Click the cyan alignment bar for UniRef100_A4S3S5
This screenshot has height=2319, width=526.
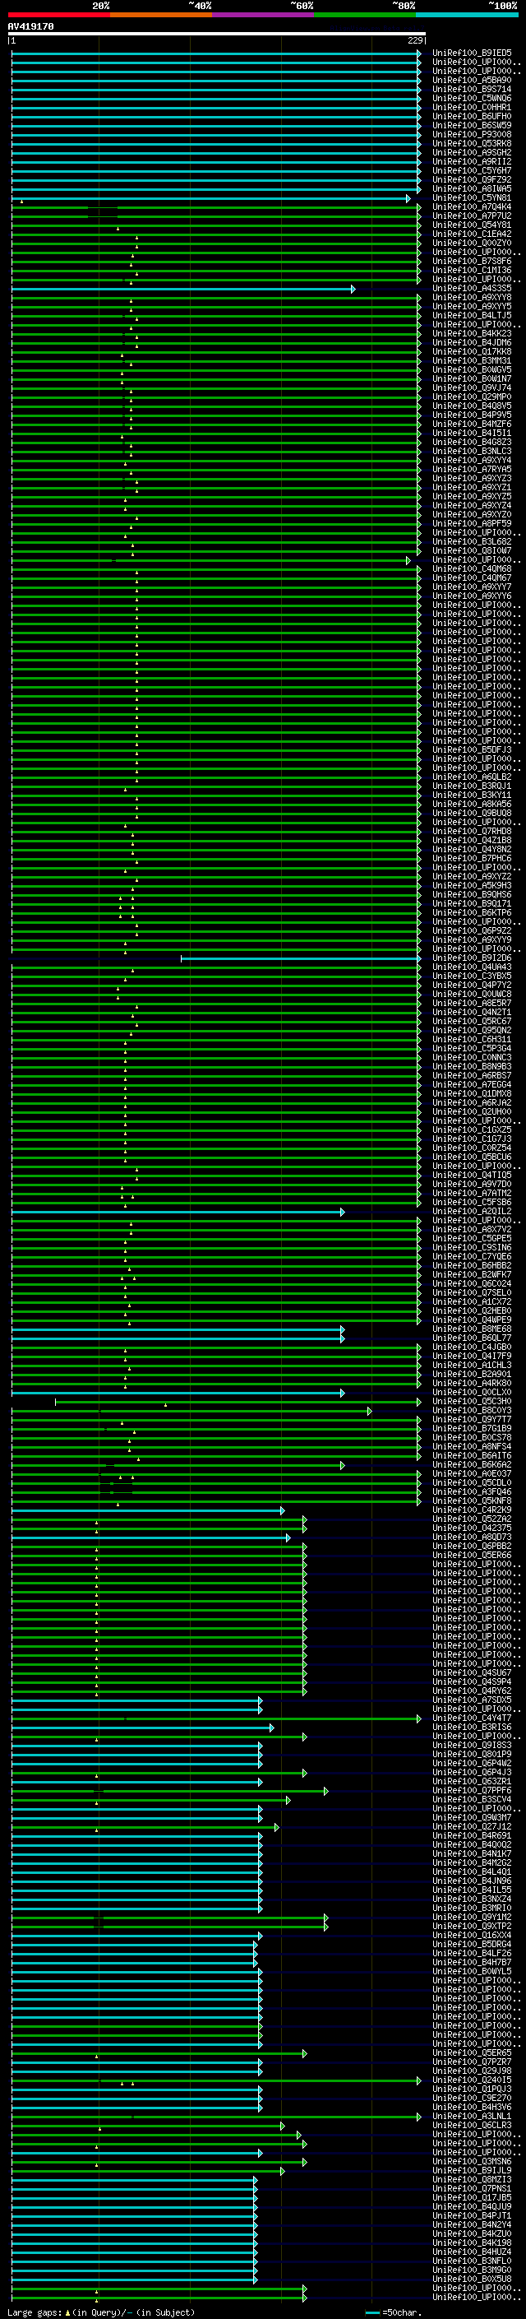coord(183,289)
